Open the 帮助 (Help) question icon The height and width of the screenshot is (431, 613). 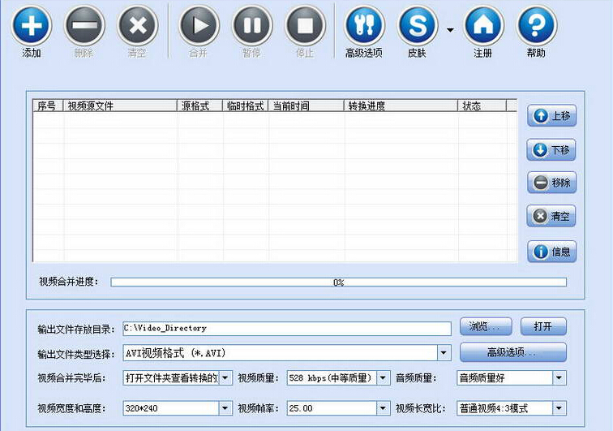(x=537, y=25)
